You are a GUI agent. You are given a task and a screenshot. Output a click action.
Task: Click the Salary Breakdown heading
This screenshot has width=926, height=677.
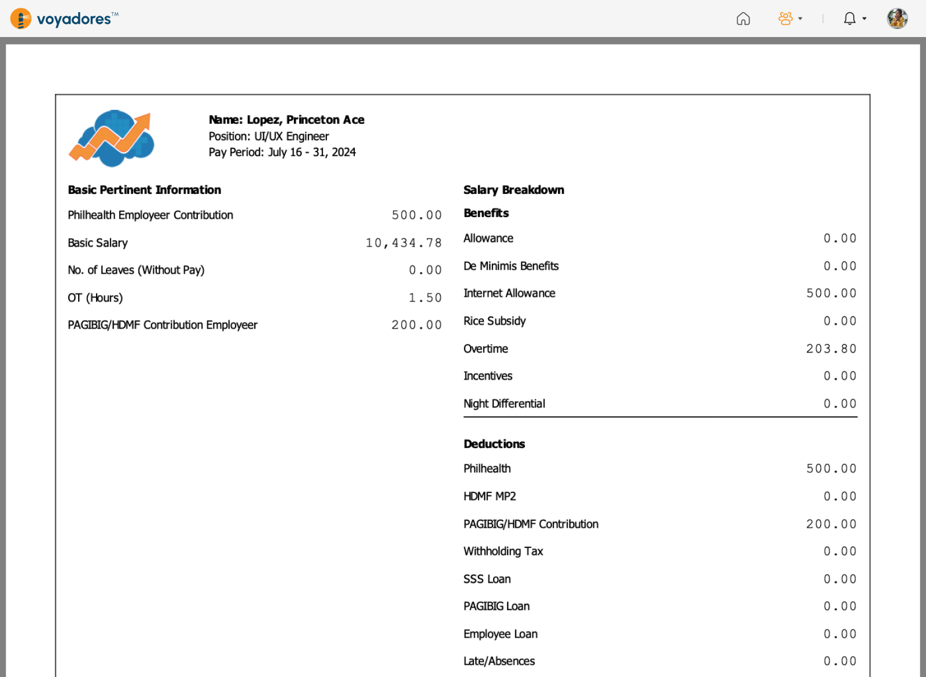[x=514, y=190]
